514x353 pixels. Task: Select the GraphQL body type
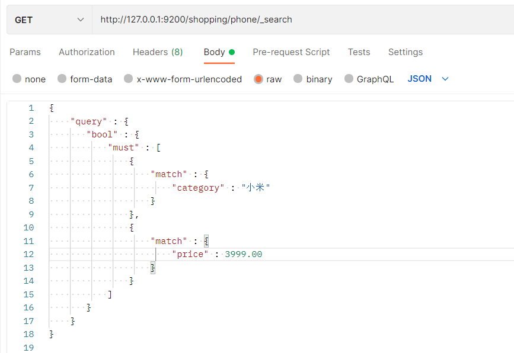[369, 79]
